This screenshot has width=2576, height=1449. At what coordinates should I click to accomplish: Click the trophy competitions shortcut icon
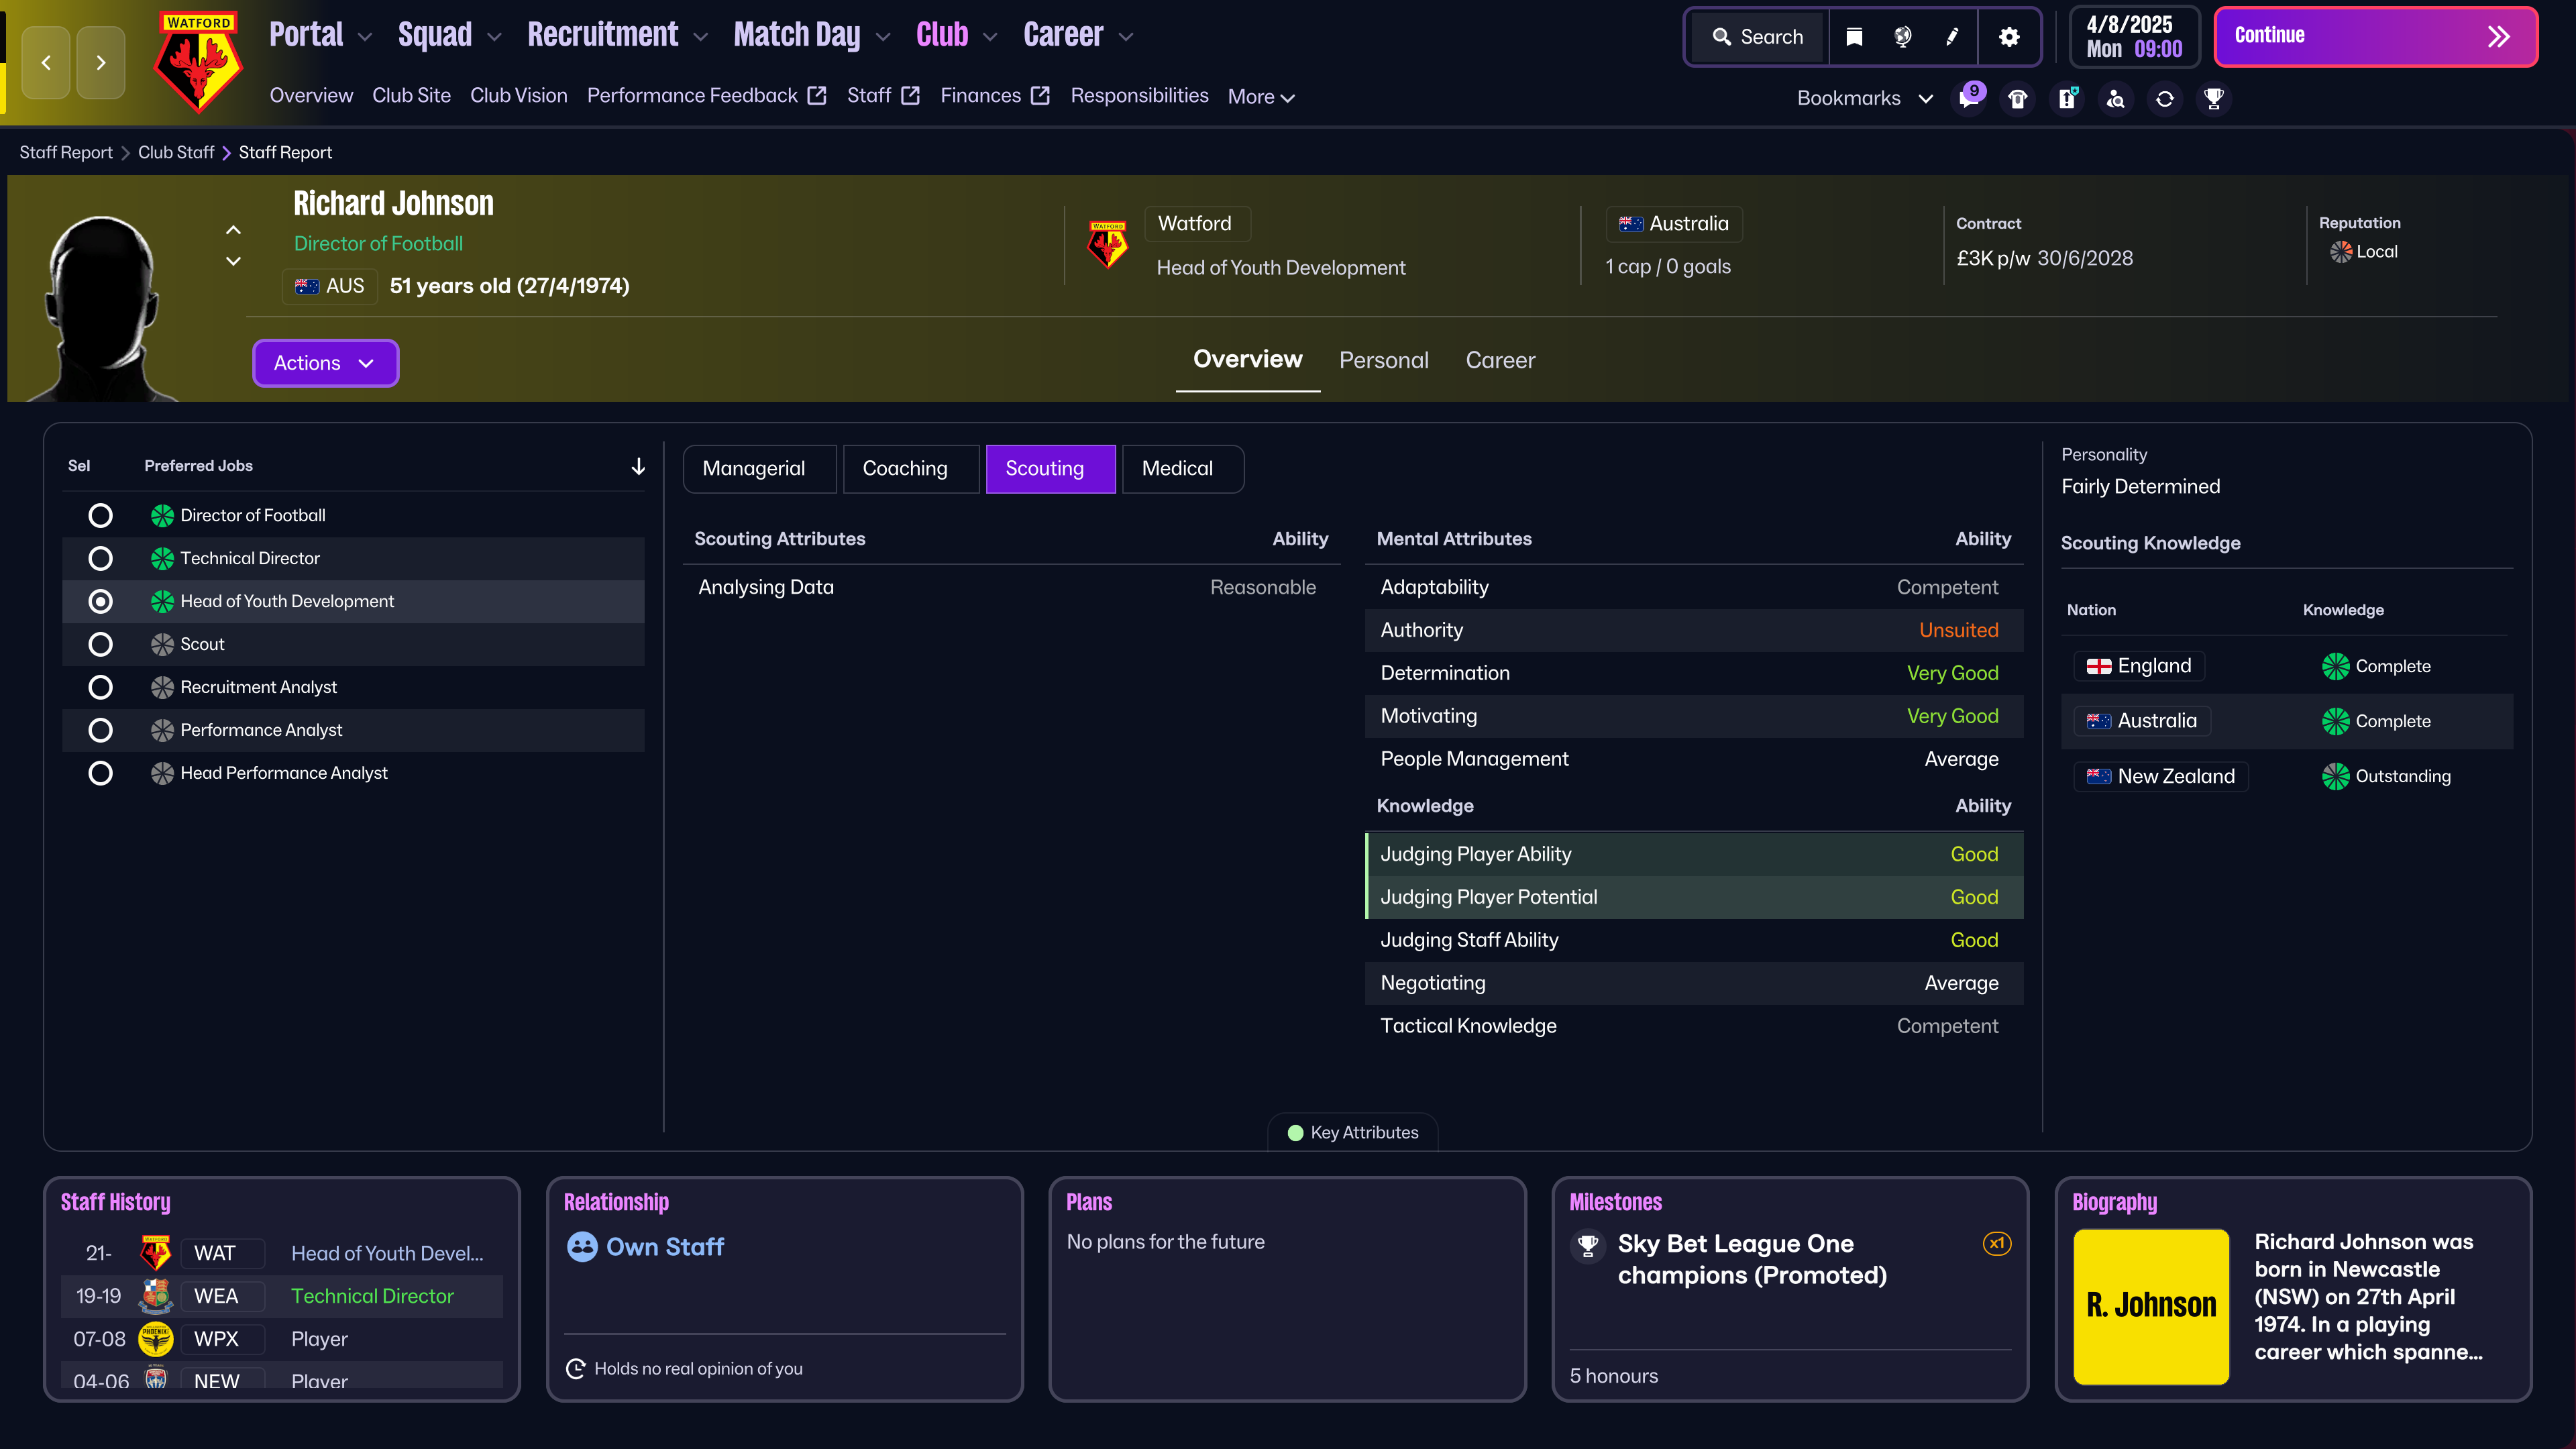pyautogui.click(x=2214, y=99)
